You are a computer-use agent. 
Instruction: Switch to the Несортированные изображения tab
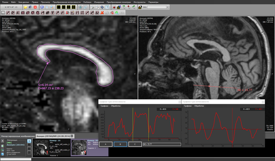(x=18, y=136)
